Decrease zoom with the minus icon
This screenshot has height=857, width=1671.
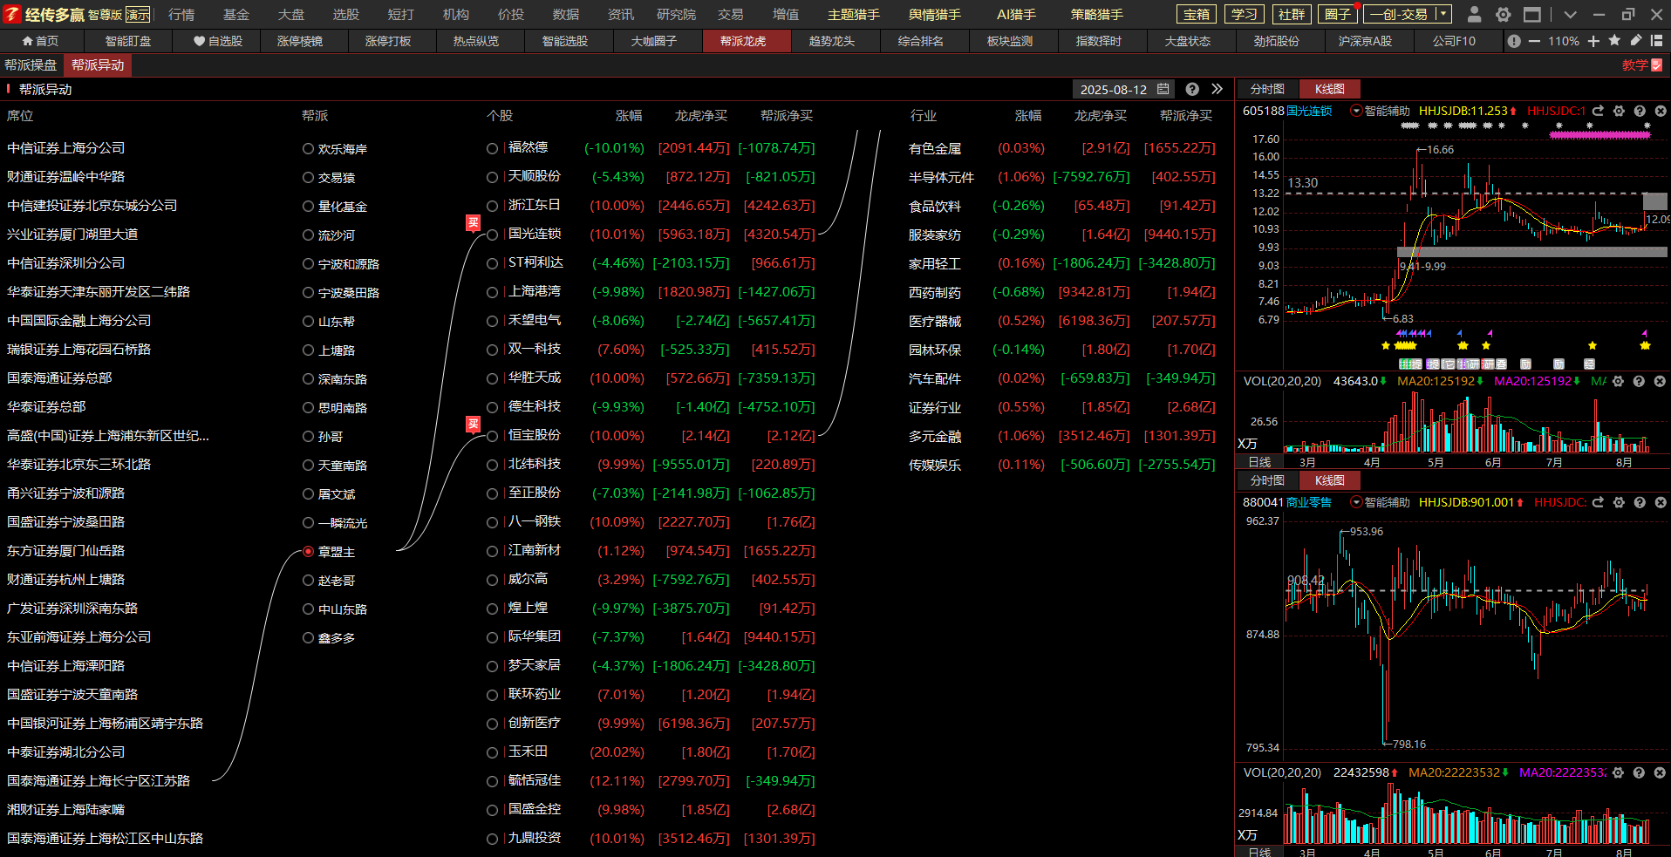click(1534, 41)
